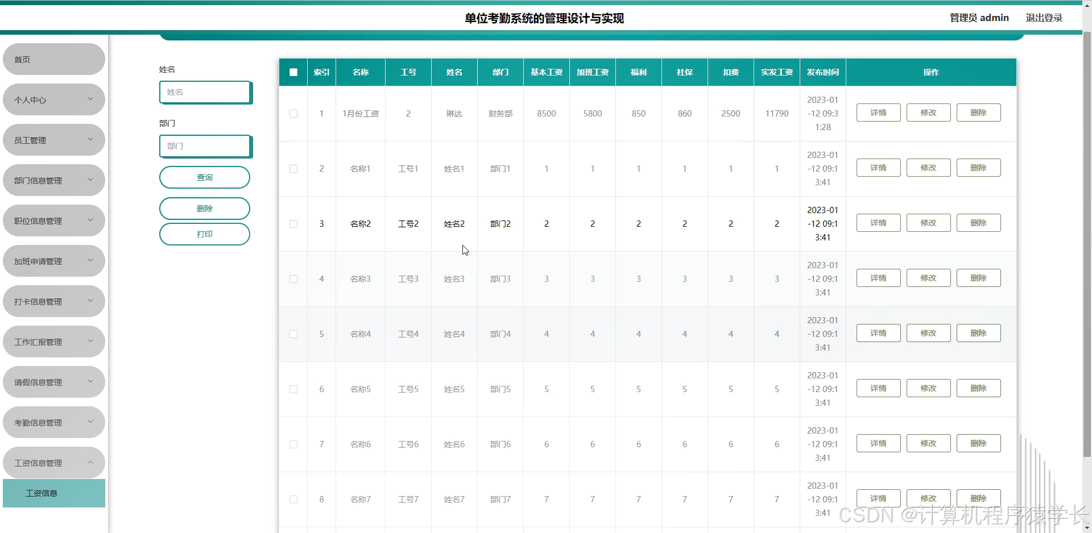Click 删除 for the 名称6 row

pos(979,443)
